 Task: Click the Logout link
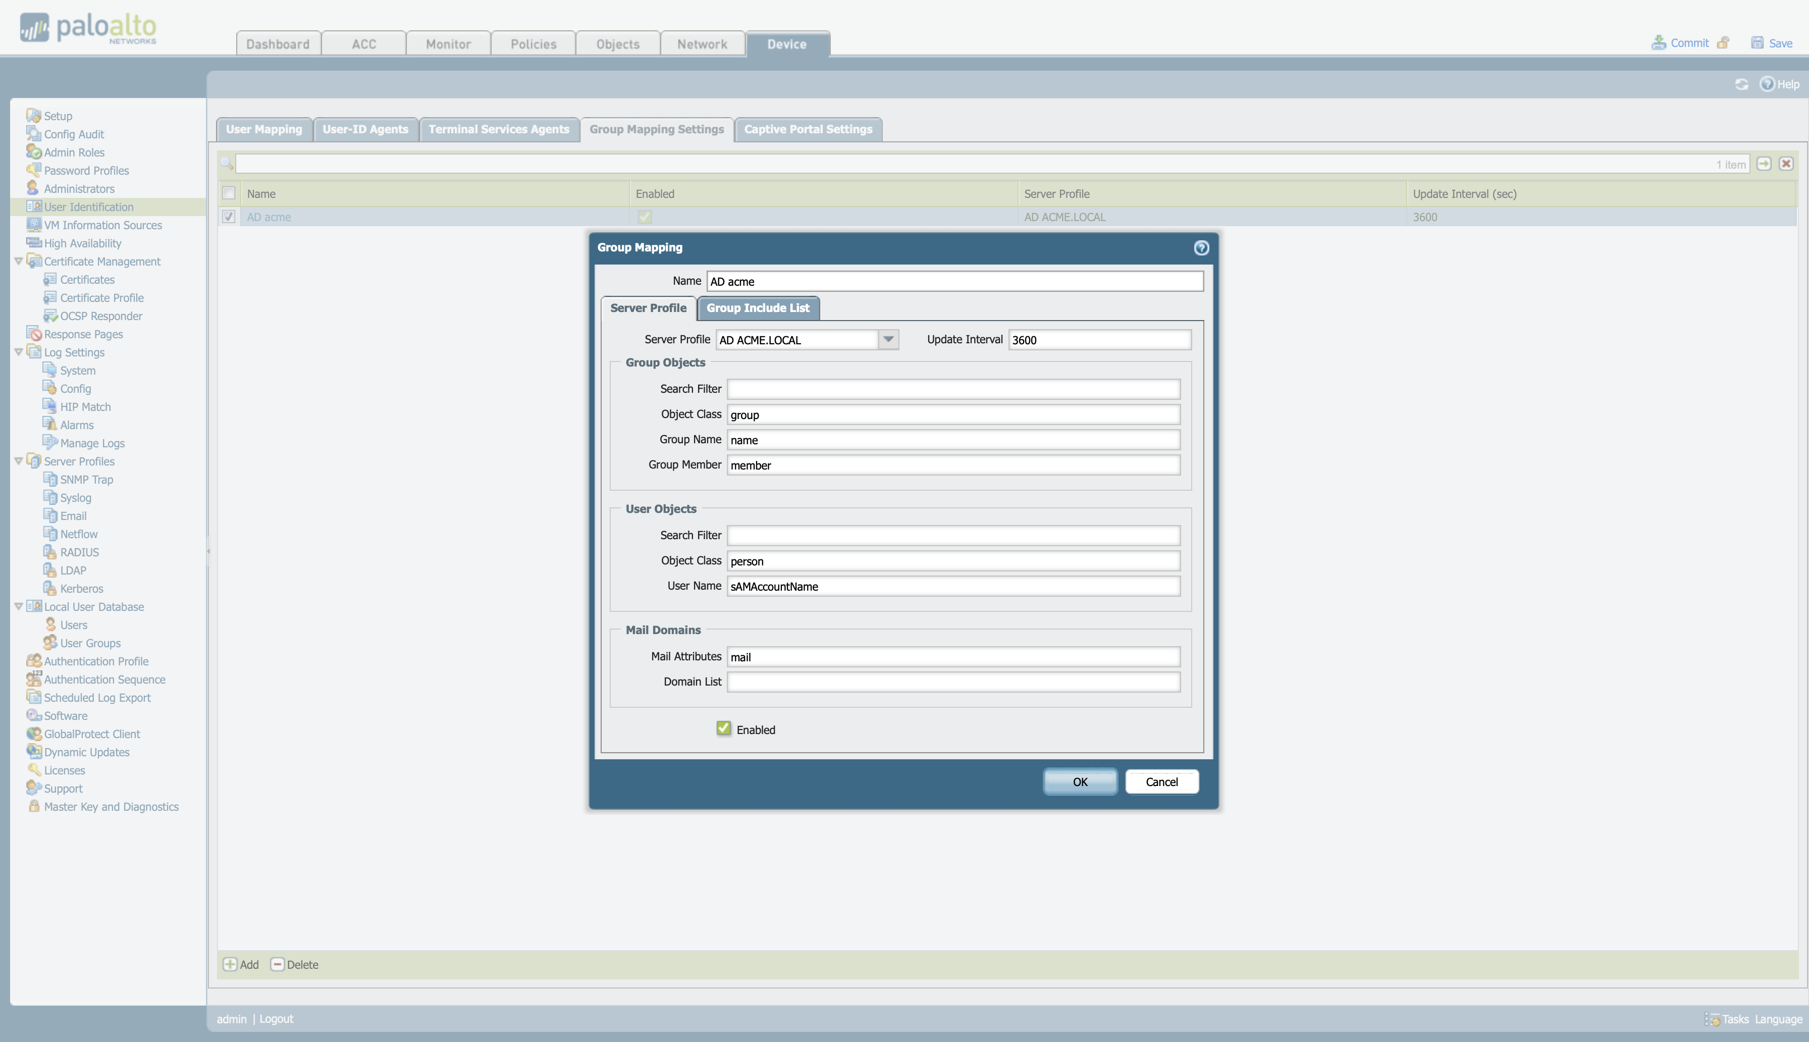[x=276, y=1018]
